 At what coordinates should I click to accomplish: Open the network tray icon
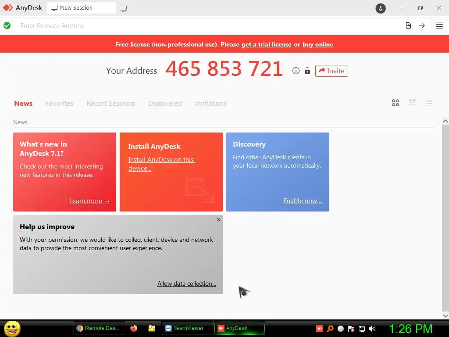tap(362, 329)
